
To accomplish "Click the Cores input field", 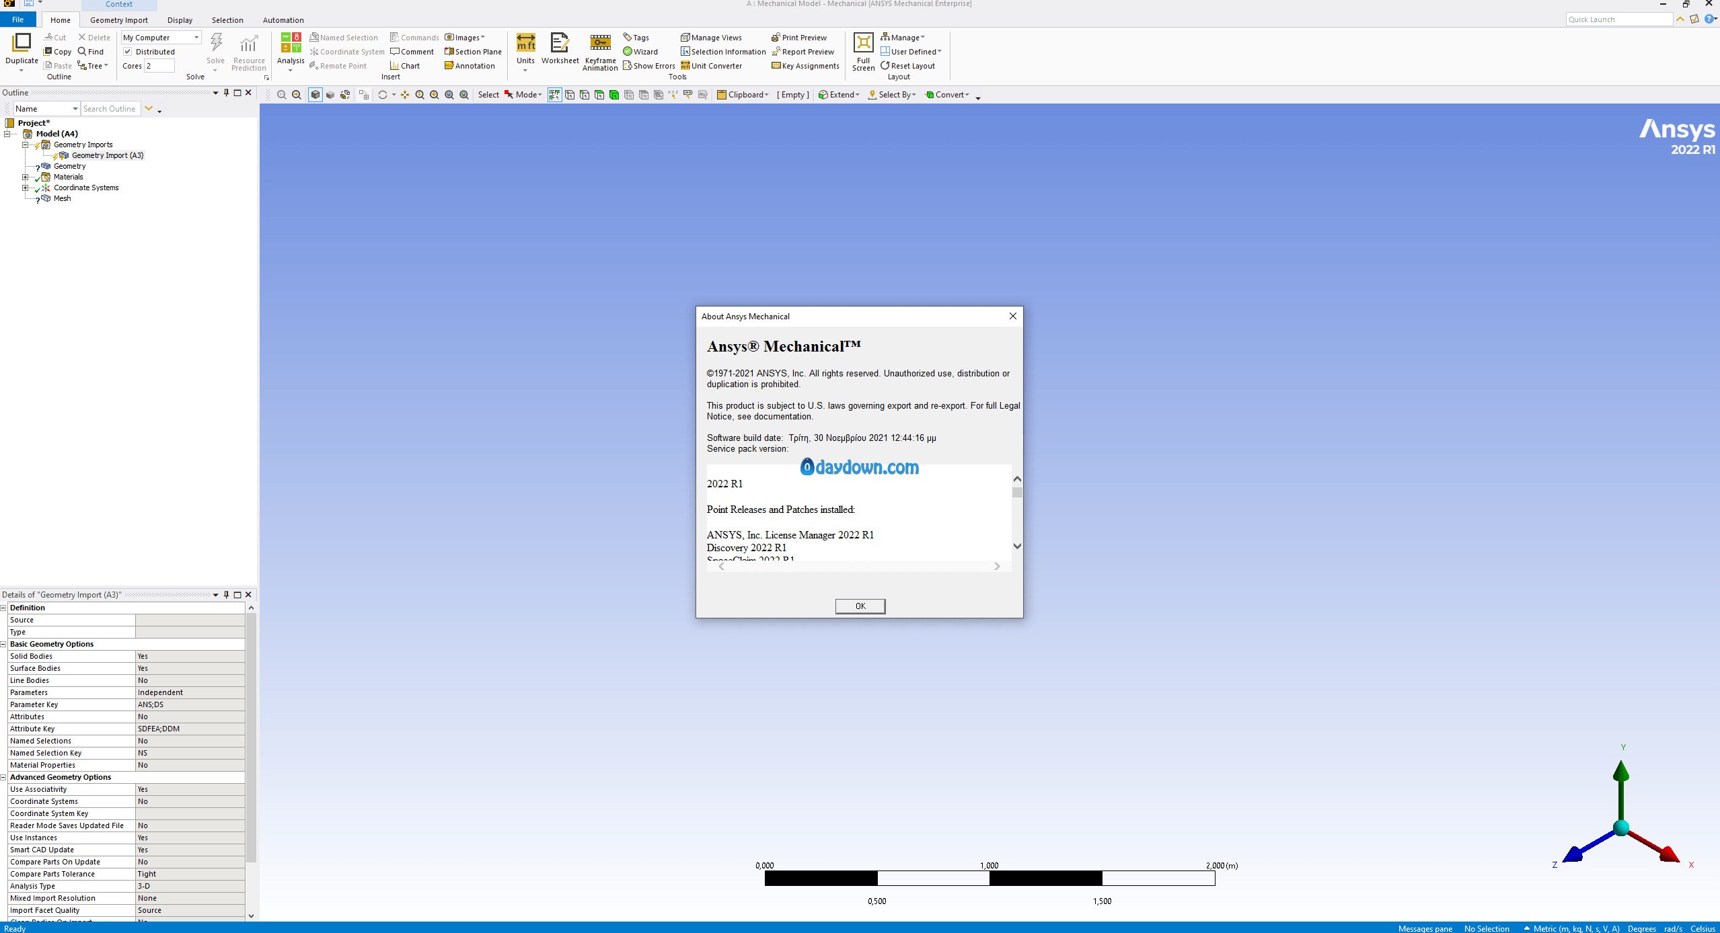I will click(159, 66).
